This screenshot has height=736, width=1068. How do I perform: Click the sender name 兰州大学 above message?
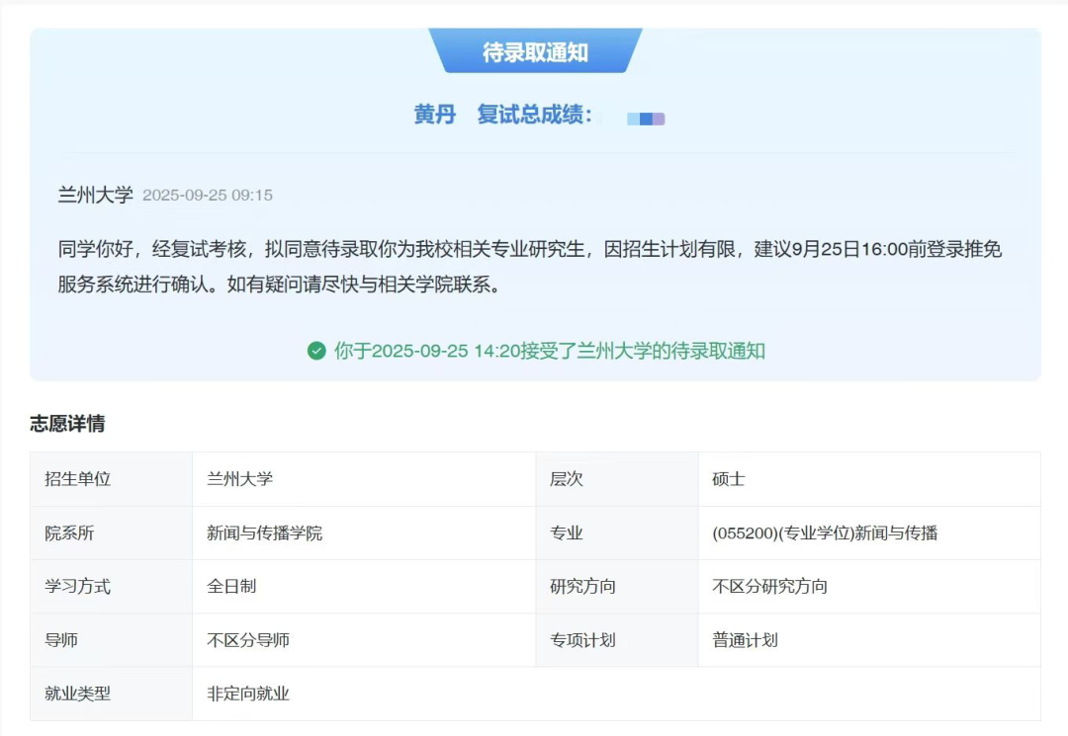(95, 195)
